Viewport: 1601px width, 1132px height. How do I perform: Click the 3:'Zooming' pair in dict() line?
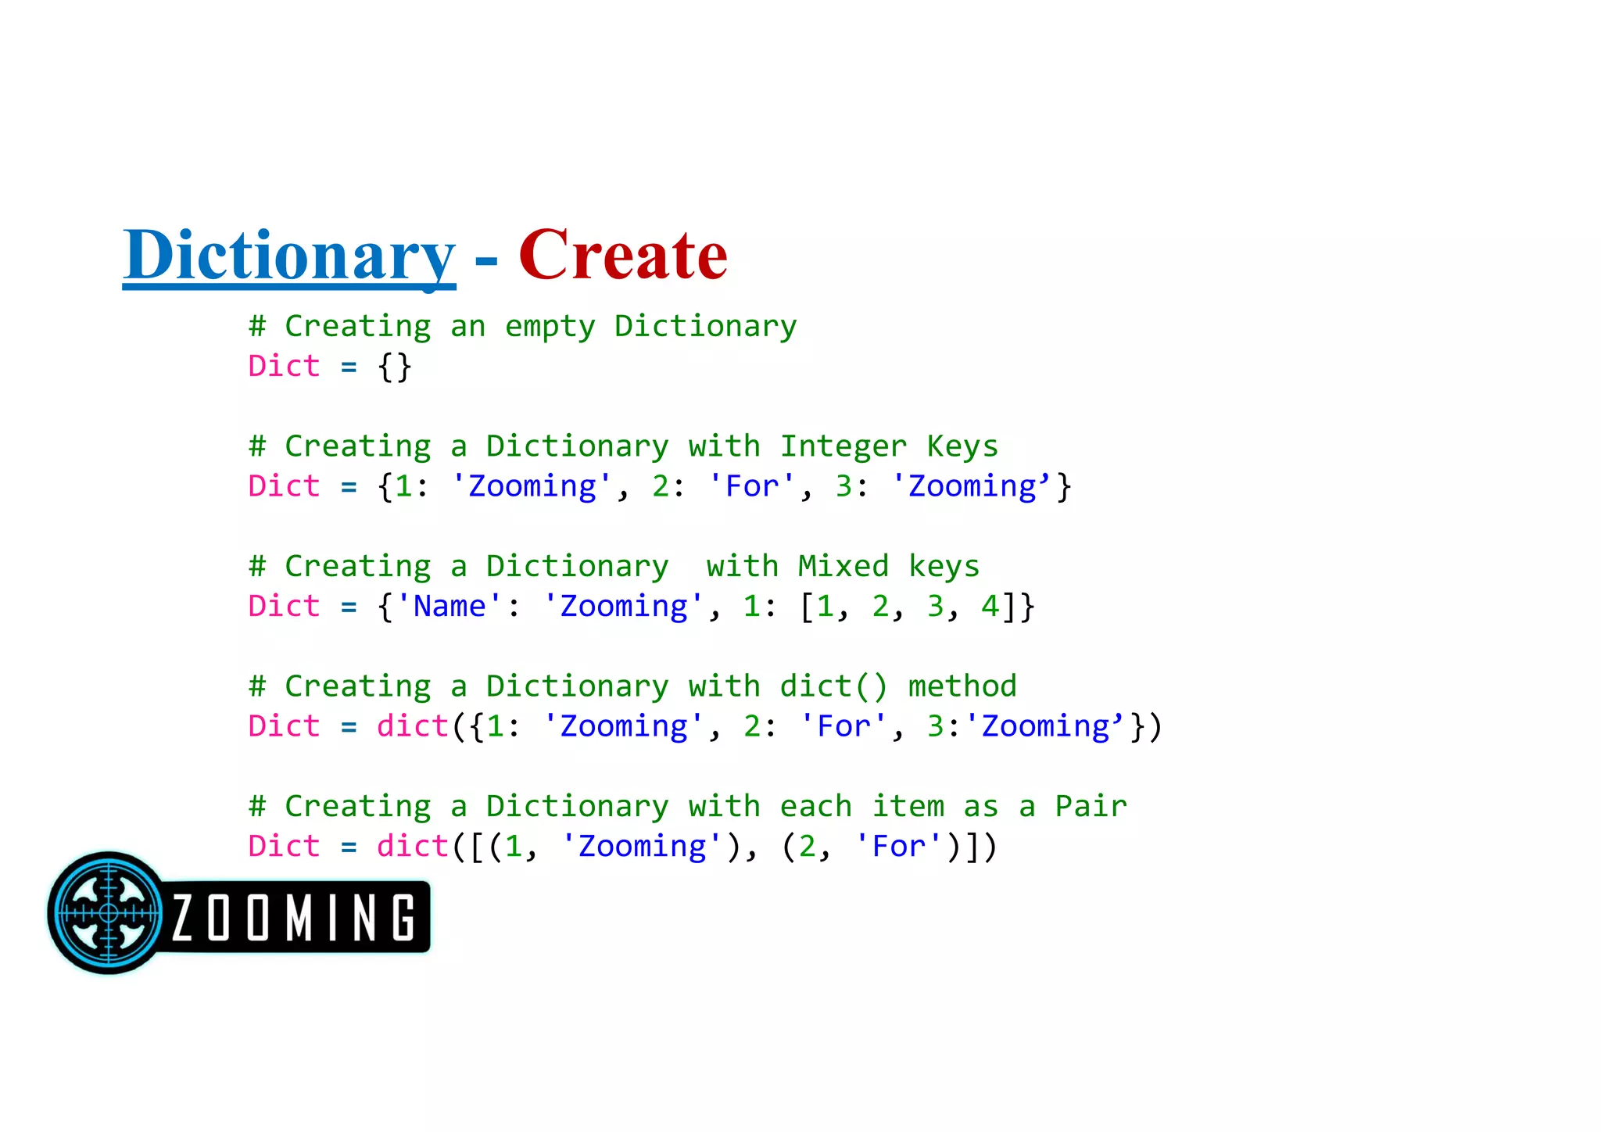[x=1026, y=726]
